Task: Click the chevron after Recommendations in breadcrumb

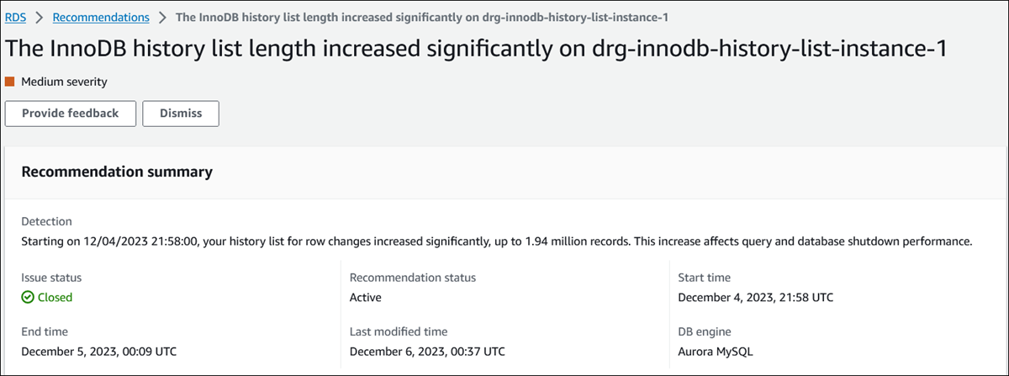Action: (x=163, y=17)
